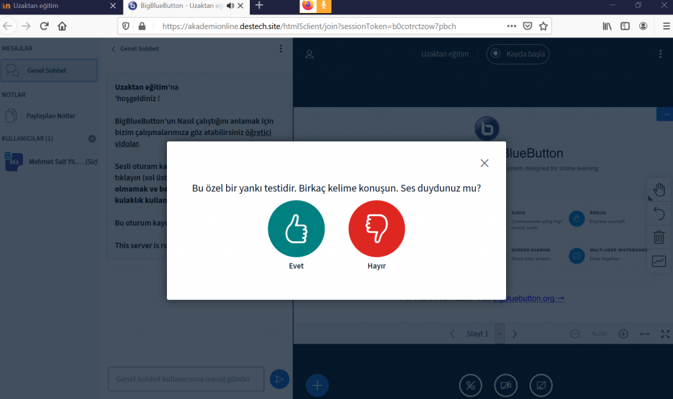This screenshot has width=673, height=399.
Task: Zoom in the presentation
Action: point(623,334)
